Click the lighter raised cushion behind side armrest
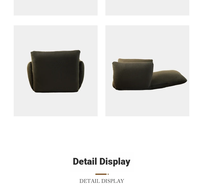204x191 pixels. coord(135,60)
